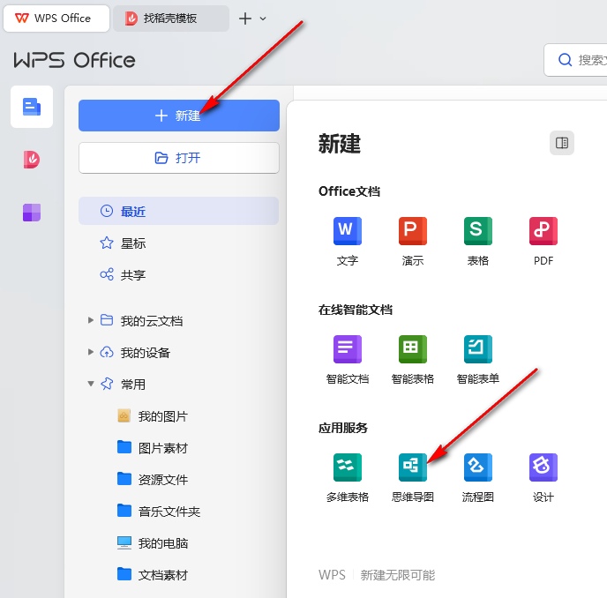Viewport: 607px width, 598px height.
Task: Open the tab list dropdown chevron
Action: 263,19
